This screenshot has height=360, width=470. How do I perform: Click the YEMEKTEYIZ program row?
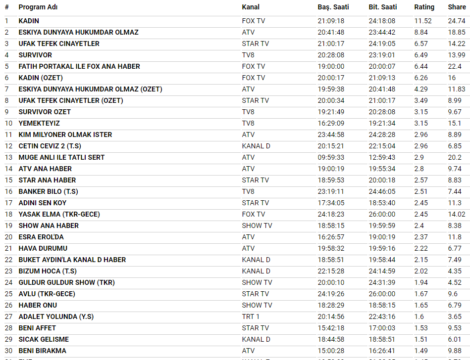[39, 123]
